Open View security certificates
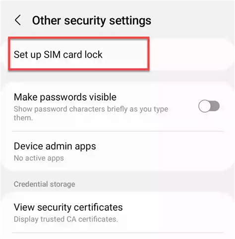 117,213
